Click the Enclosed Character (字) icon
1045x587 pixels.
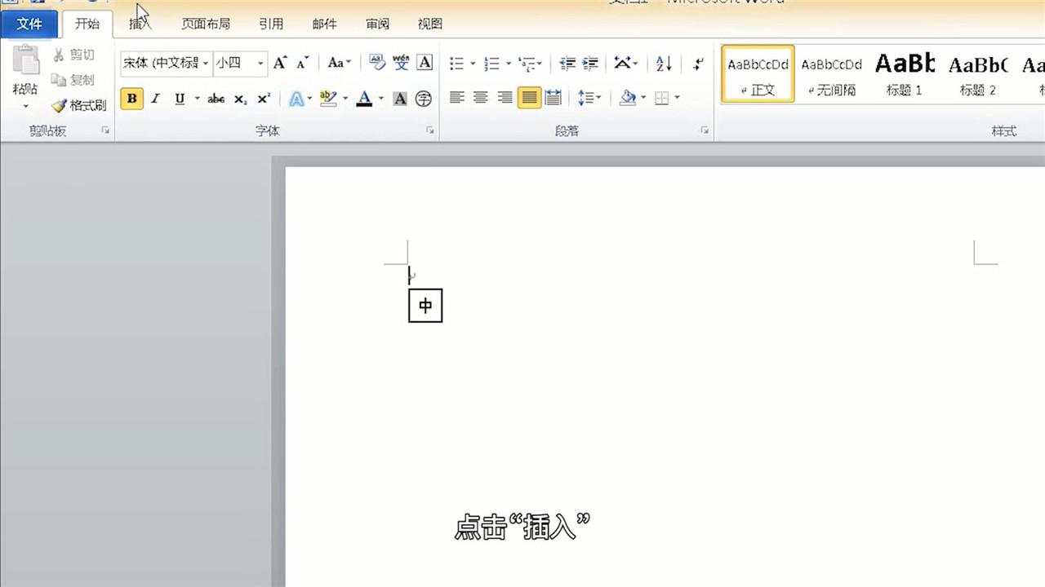click(x=423, y=99)
